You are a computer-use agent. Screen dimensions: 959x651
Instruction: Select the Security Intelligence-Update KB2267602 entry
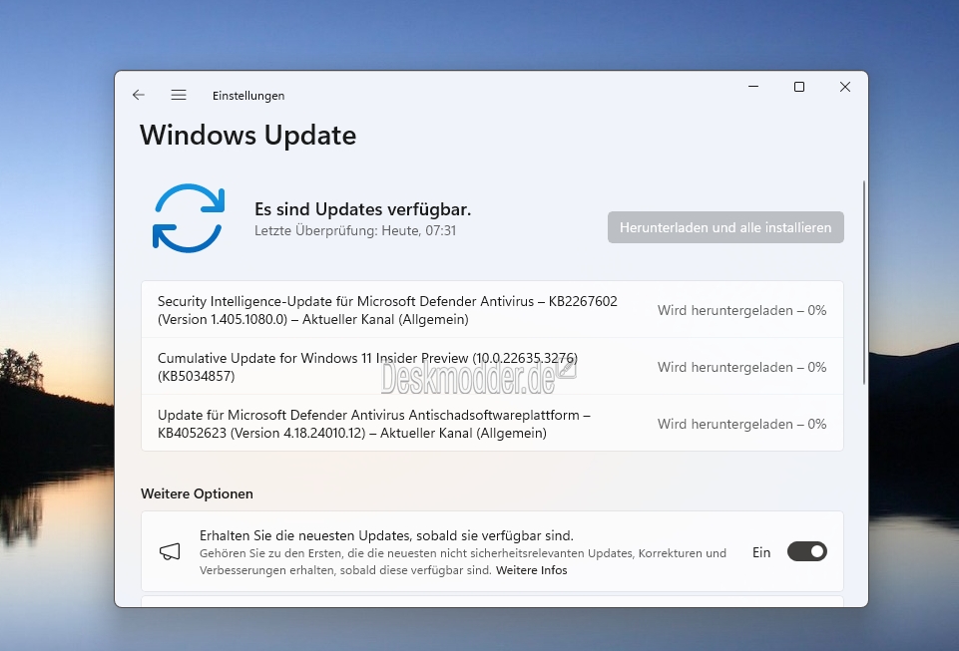[x=387, y=310]
